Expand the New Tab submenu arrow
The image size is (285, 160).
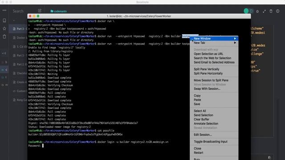[x=235, y=43]
